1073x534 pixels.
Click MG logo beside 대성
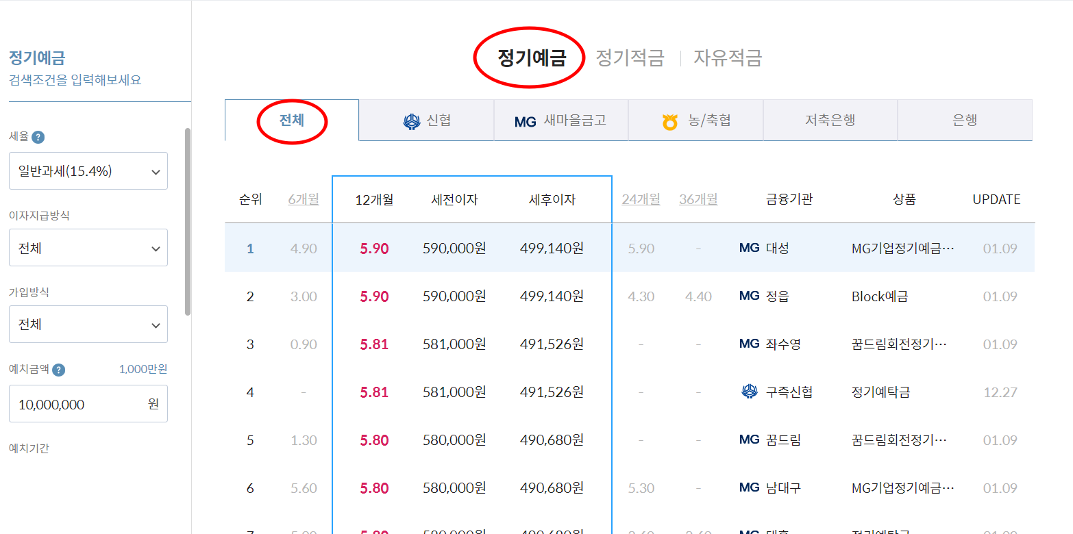pos(750,248)
